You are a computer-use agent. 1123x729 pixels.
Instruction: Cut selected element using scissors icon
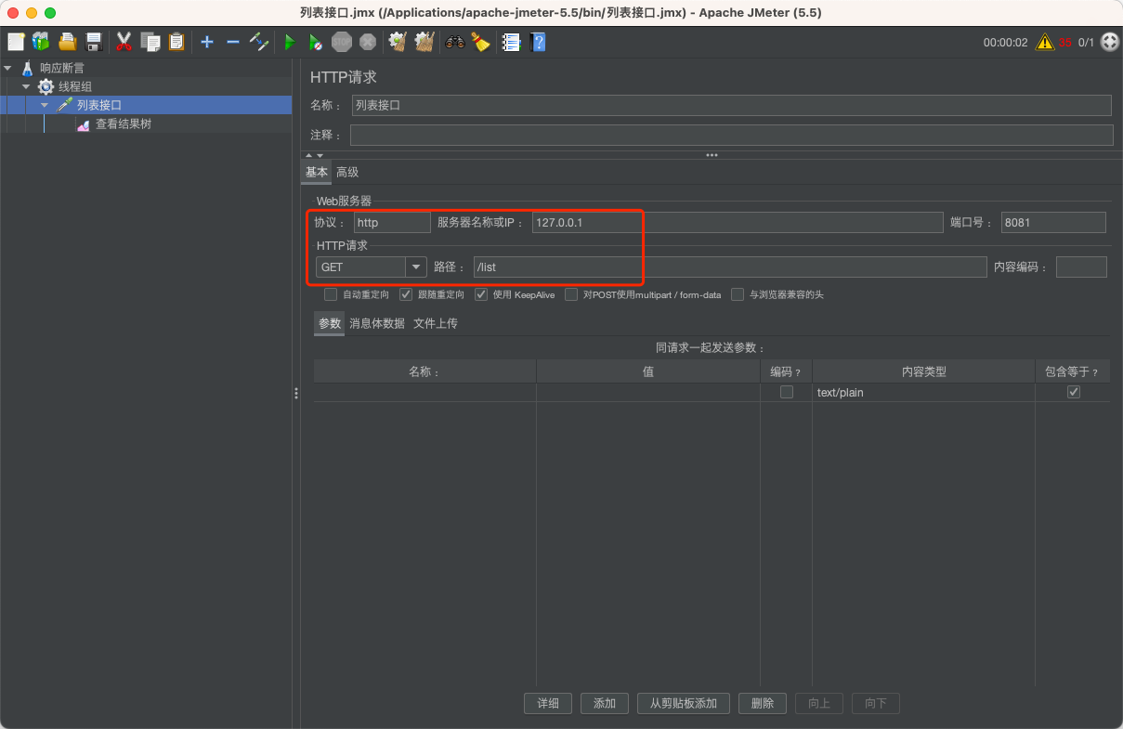pyautogui.click(x=124, y=42)
